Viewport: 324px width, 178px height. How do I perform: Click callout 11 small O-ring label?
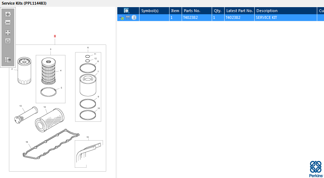(x=95, y=54)
